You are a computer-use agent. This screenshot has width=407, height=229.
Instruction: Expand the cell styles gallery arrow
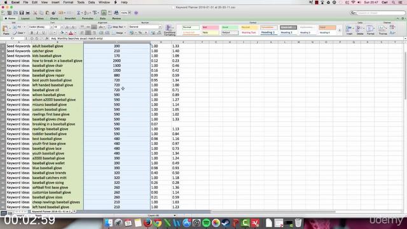(340, 30)
